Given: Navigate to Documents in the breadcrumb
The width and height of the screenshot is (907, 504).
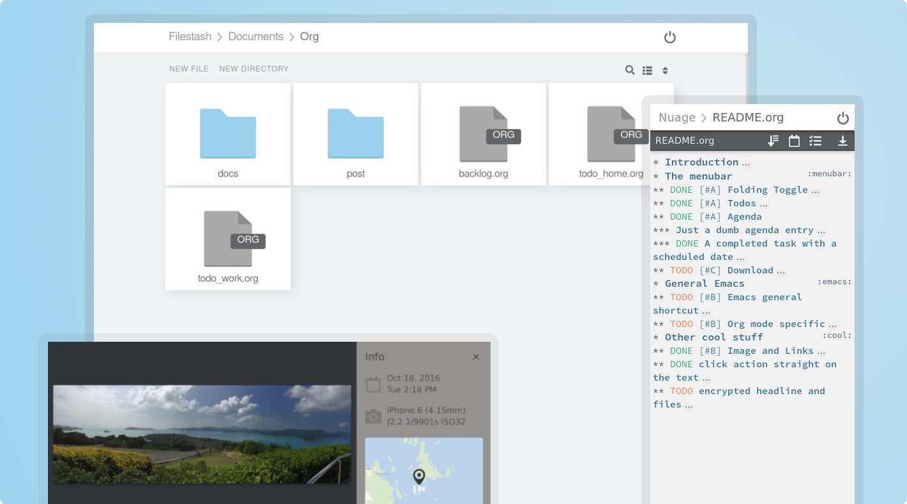Looking at the screenshot, I should (255, 37).
